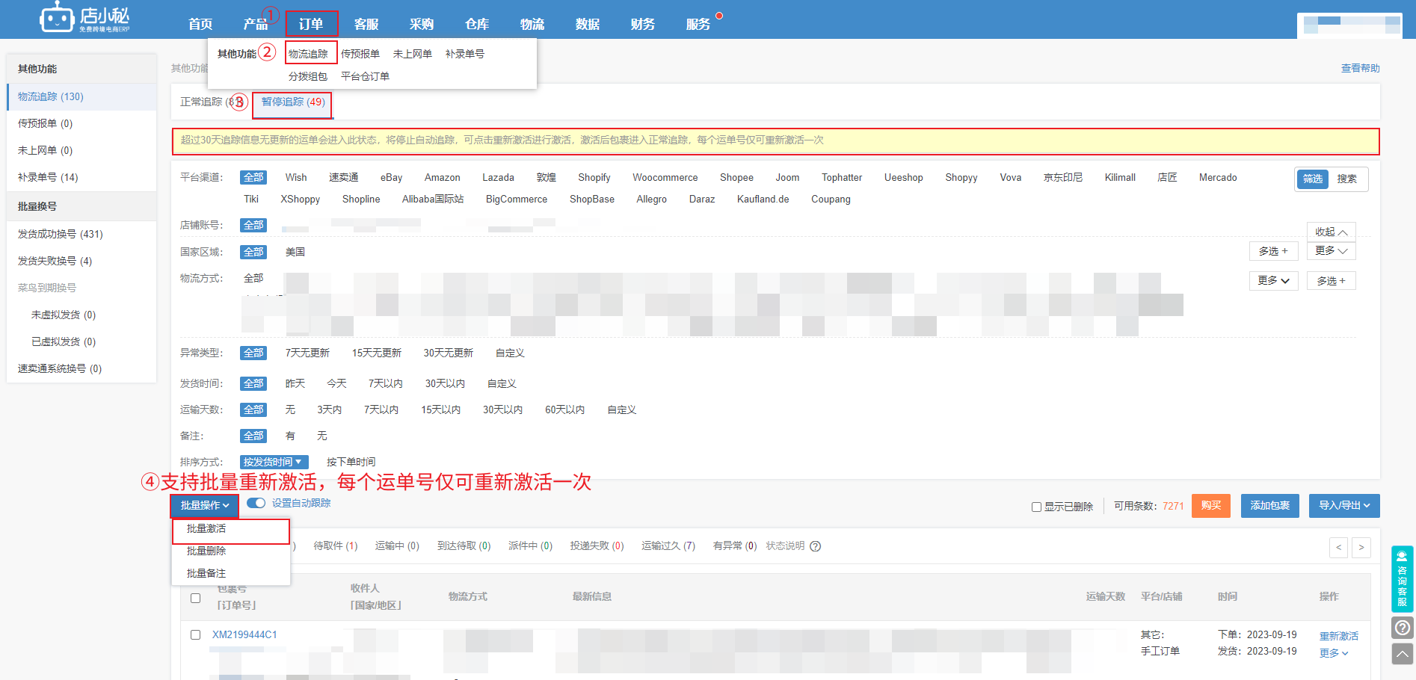This screenshot has width=1416, height=680.
Task: Open 速卖通系统换号 (0) in sidebar
Action: pyautogui.click(x=81, y=368)
